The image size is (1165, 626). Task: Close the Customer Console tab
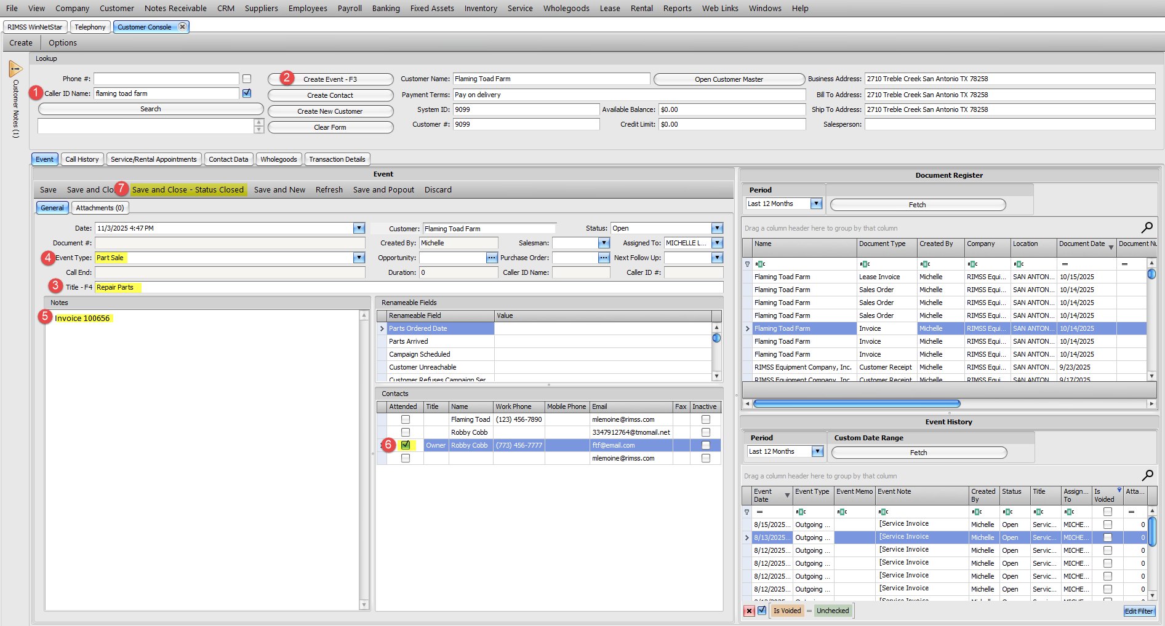(183, 27)
